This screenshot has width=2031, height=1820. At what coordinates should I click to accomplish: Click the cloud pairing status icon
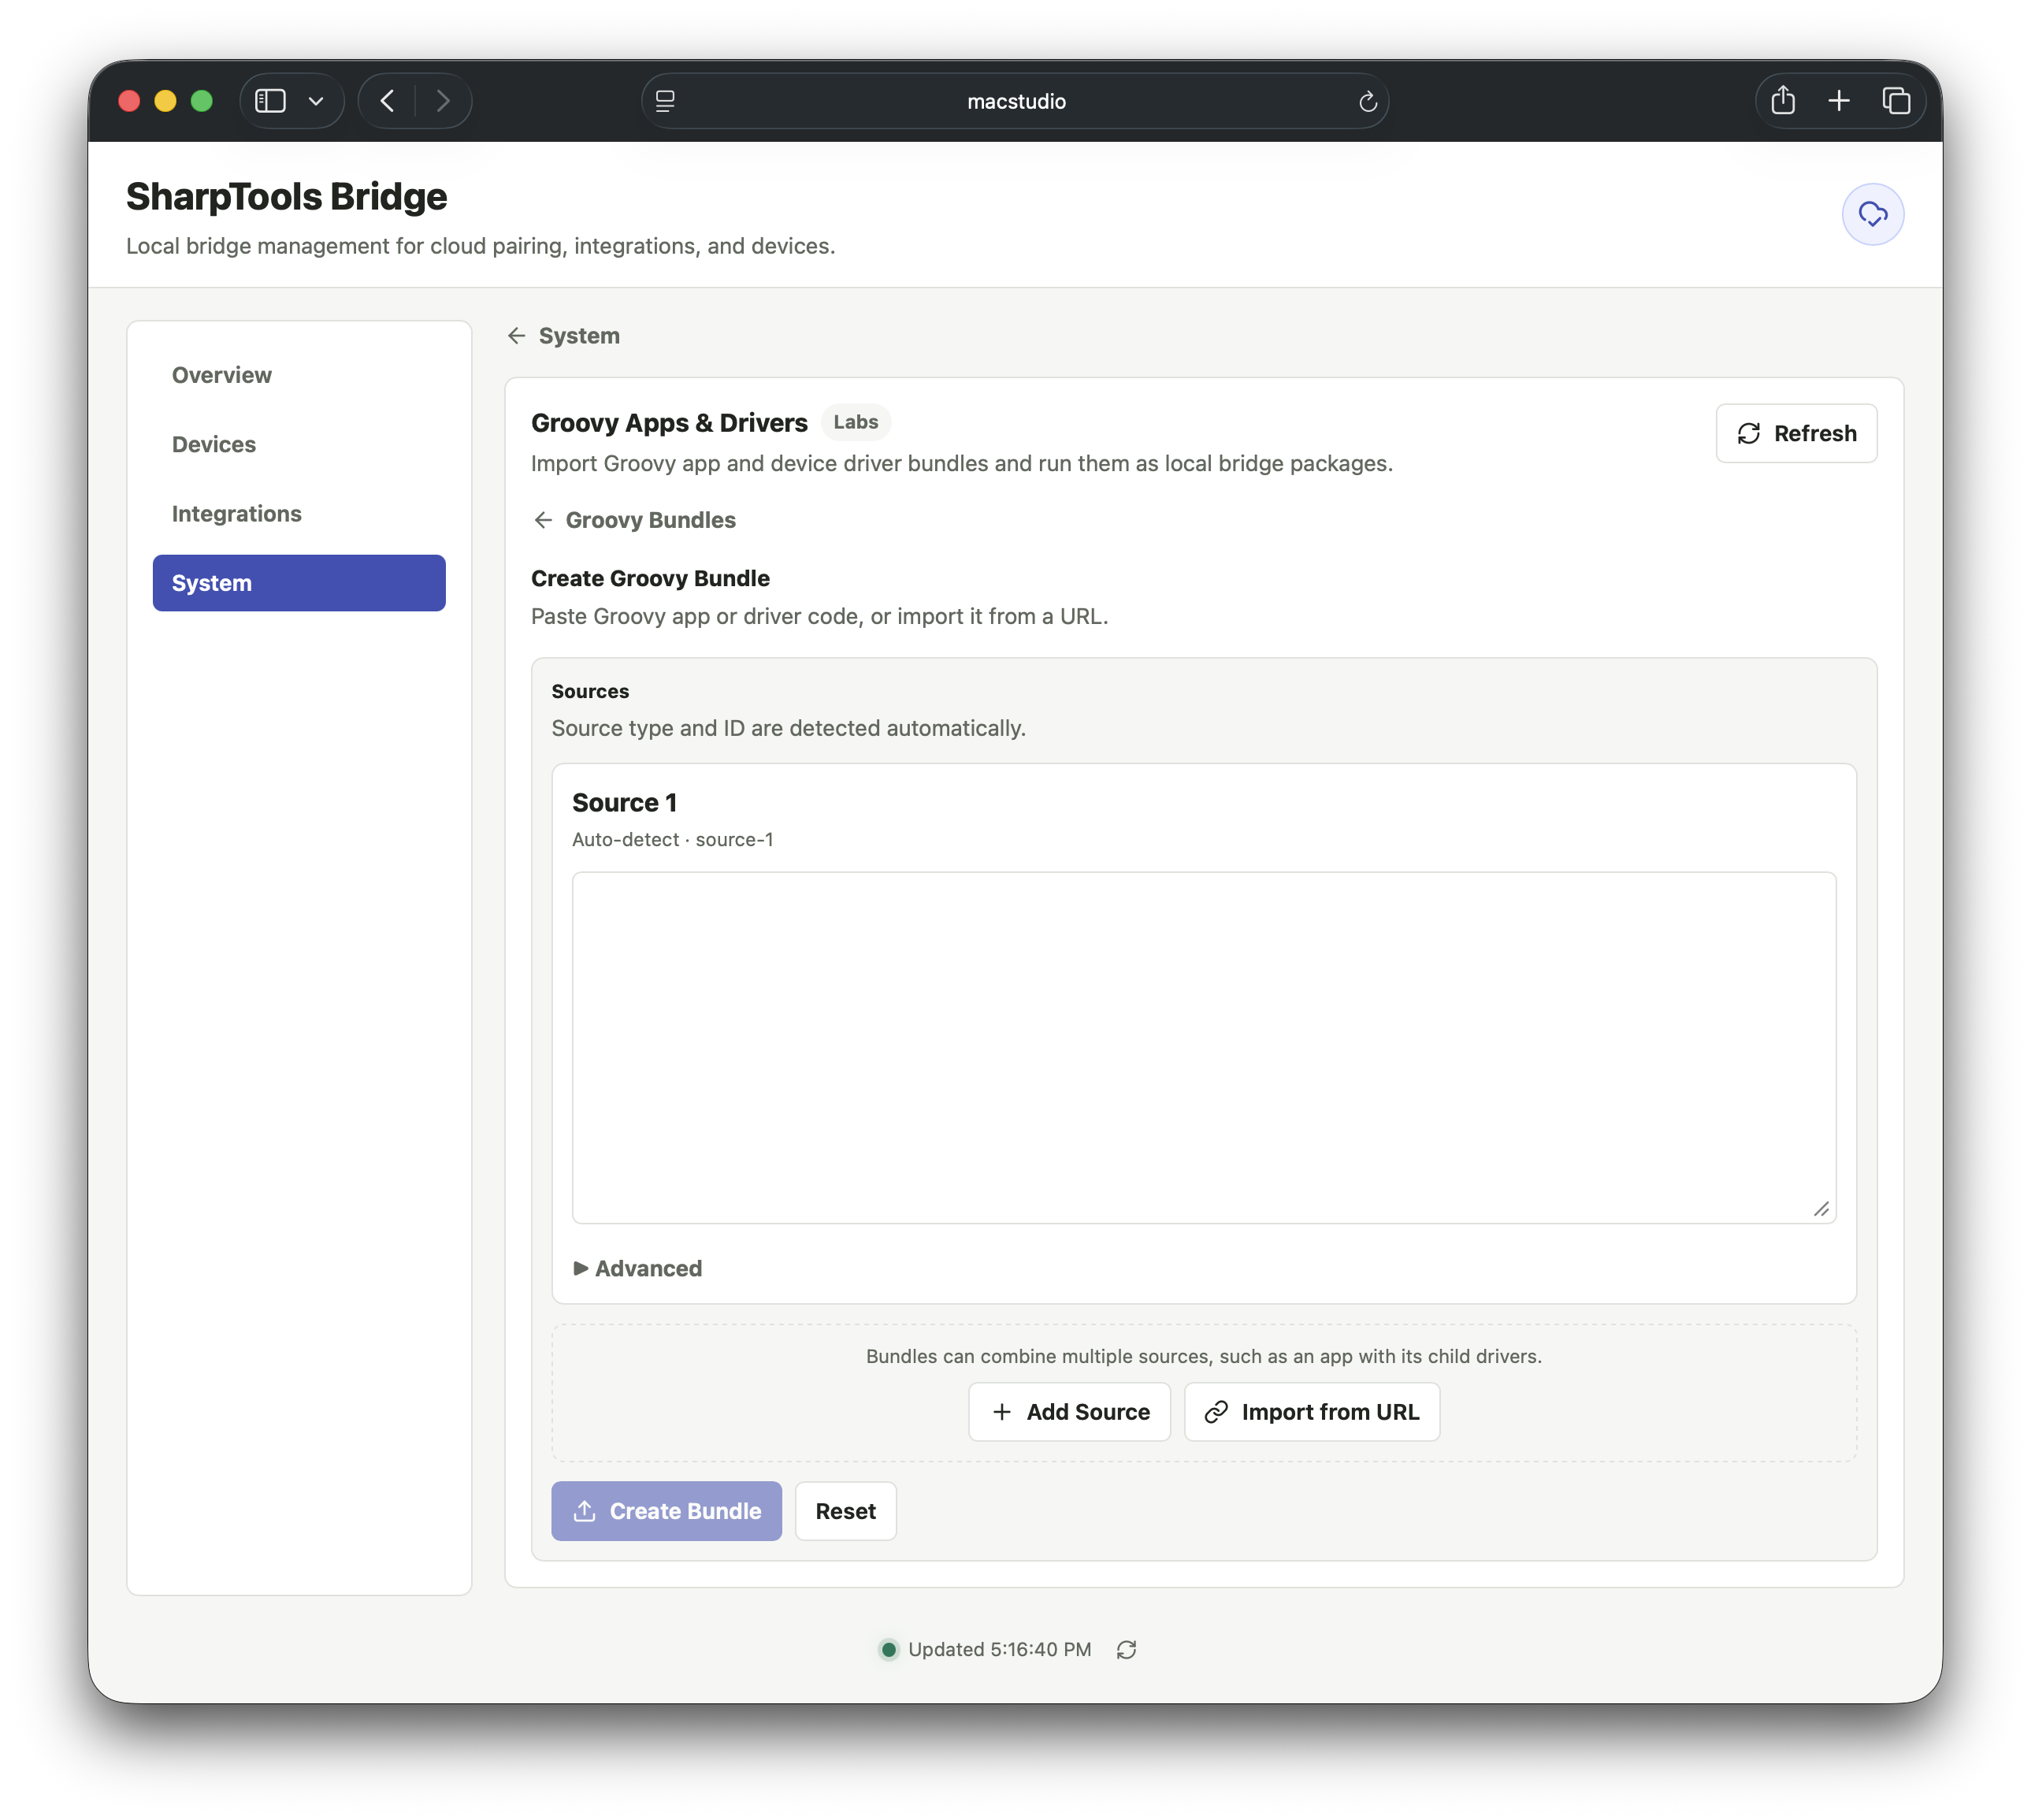tap(1872, 214)
